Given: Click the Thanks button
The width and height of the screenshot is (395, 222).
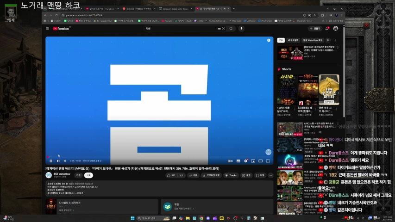Looking at the screenshot, I should (x=231, y=175).
